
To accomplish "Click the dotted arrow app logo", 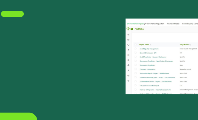I will [x=128, y=29].
